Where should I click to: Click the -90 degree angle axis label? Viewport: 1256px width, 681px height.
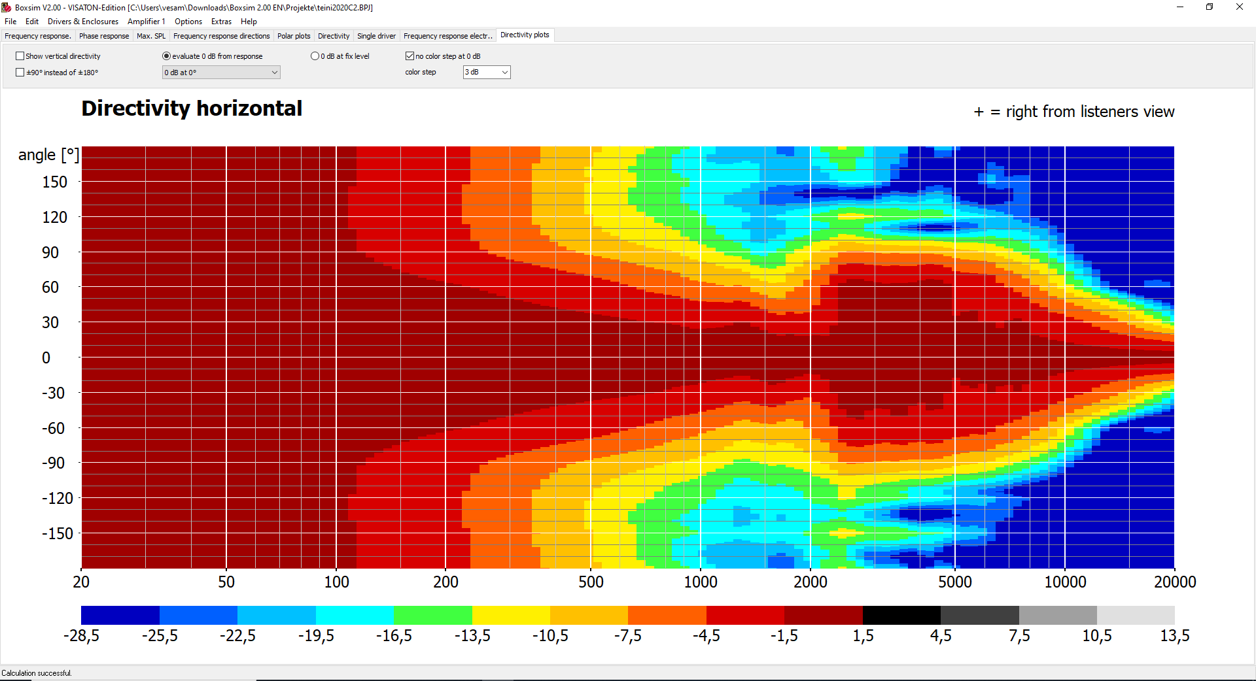[53, 463]
